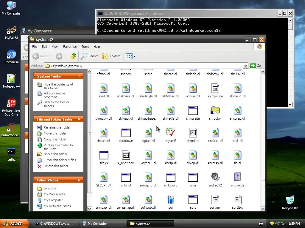The width and height of the screenshot is (305, 228).
Task: Click the Back navigation button
Action: (40, 56)
